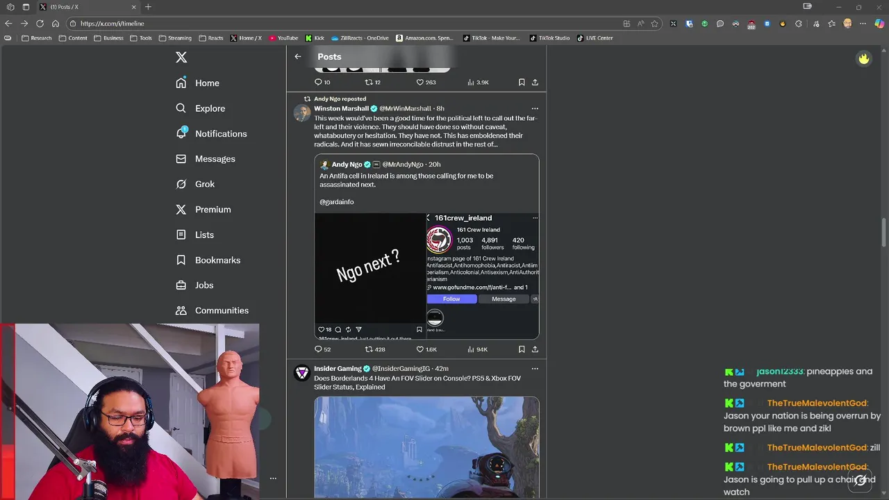Like the Winston Marshall post with 1.6K likes
This screenshot has height=500, width=889.
click(x=426, y=349)
